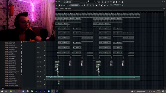
Task: Open the channel rack view icon
Action: tap(88, 5)
